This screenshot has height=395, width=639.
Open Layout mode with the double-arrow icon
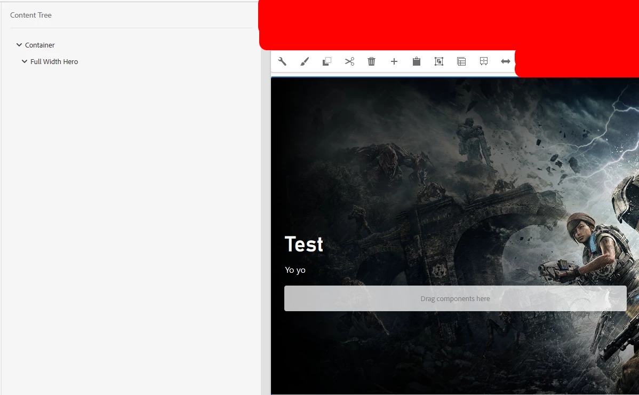pos(506,61)
